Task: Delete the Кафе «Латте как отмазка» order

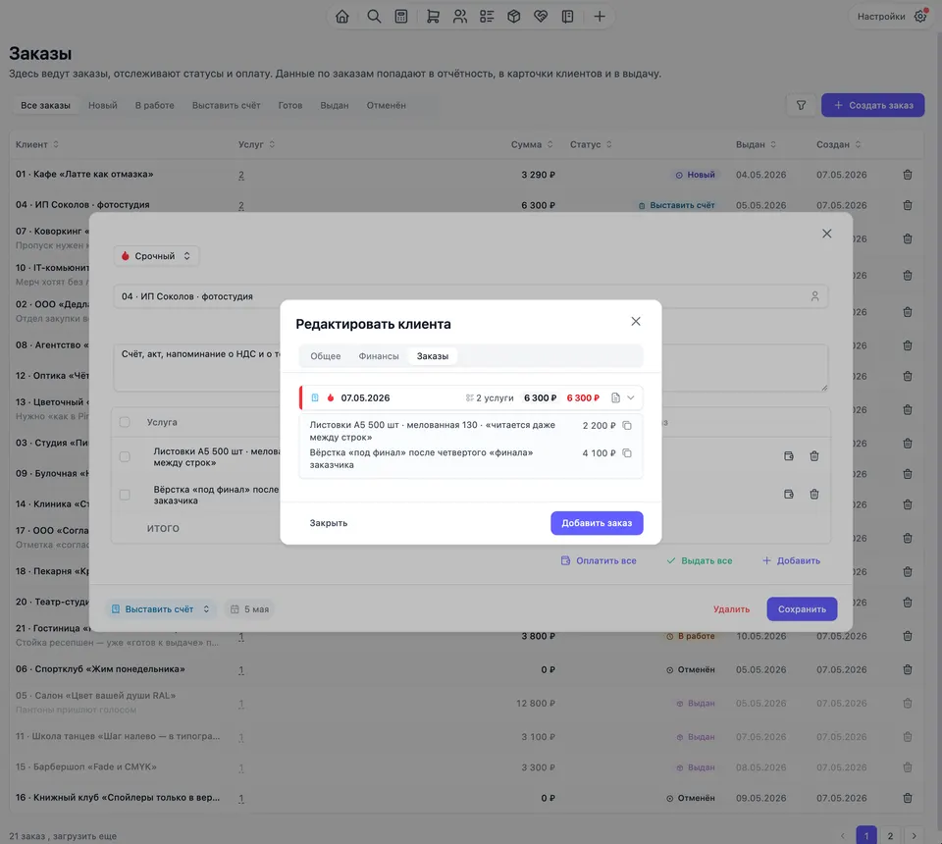Action: click(907, 175)
